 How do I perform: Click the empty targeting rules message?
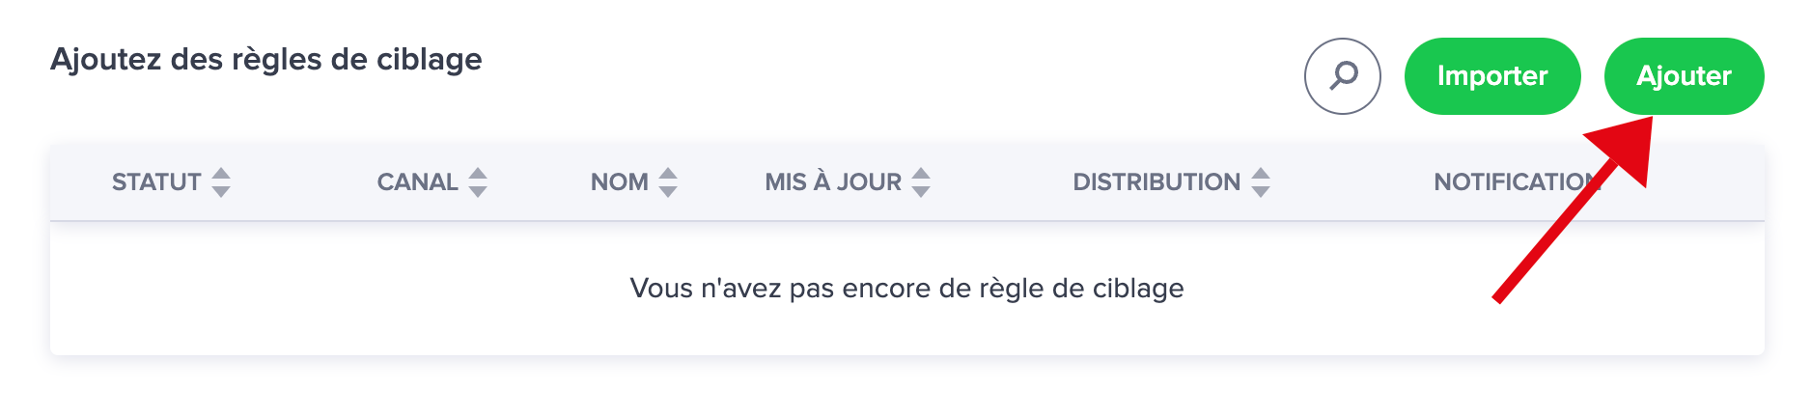point(906,288)
